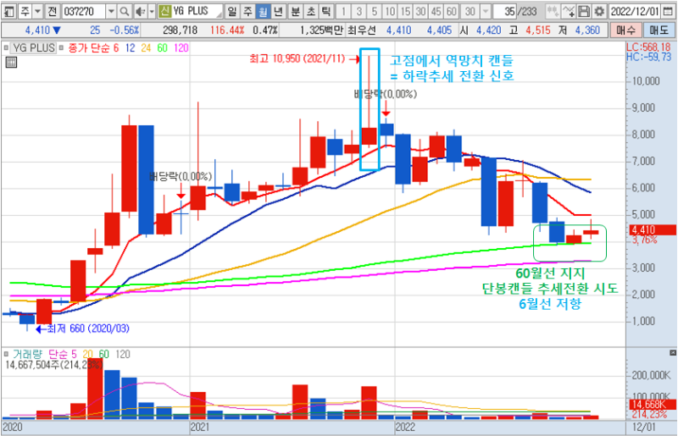This screenshot has width=678, height=436.
Task: Select the 일 daily period
Action: tap(232, 11)
